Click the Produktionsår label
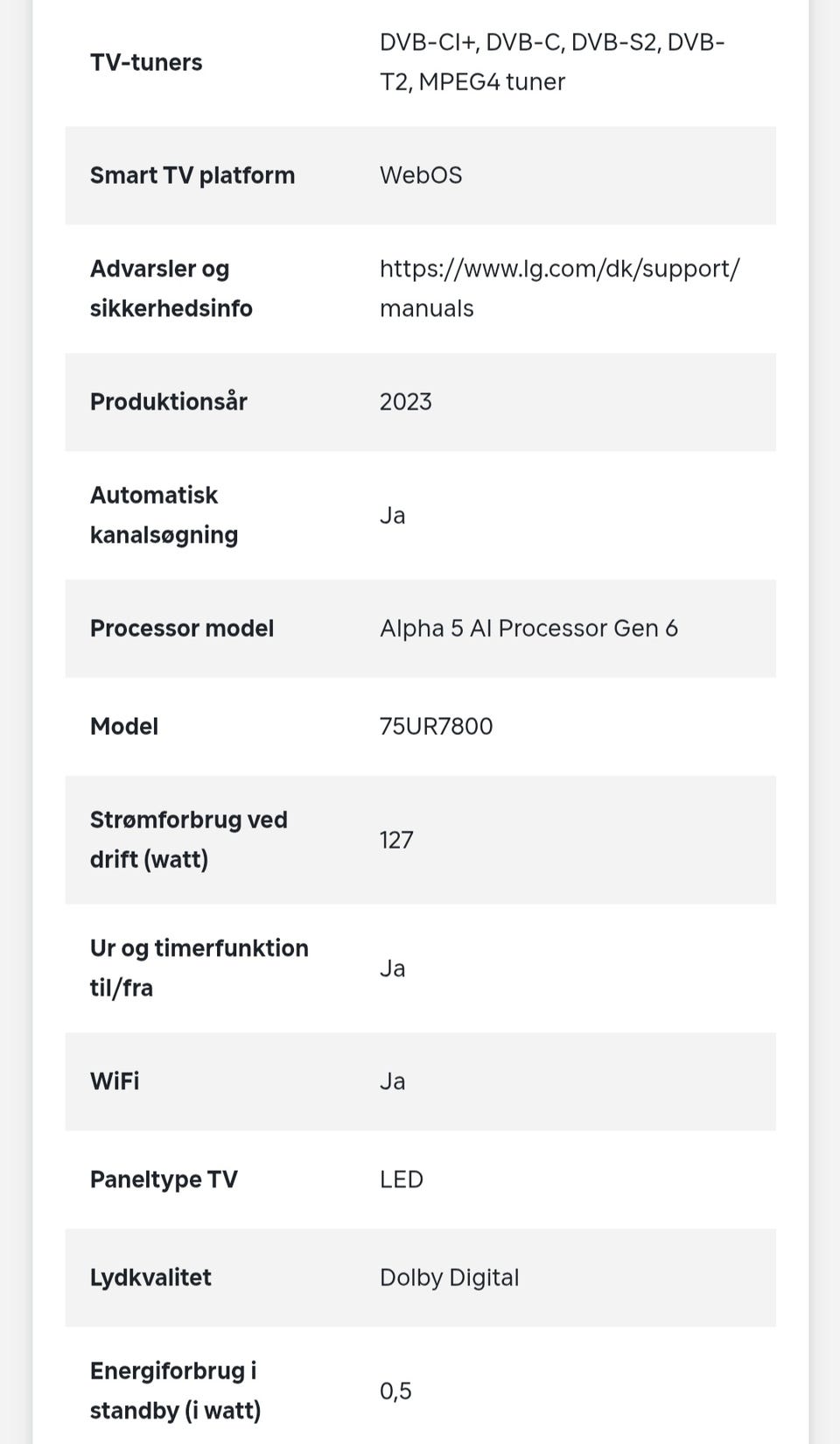840x1444 pixels. (x=169, y=402)
